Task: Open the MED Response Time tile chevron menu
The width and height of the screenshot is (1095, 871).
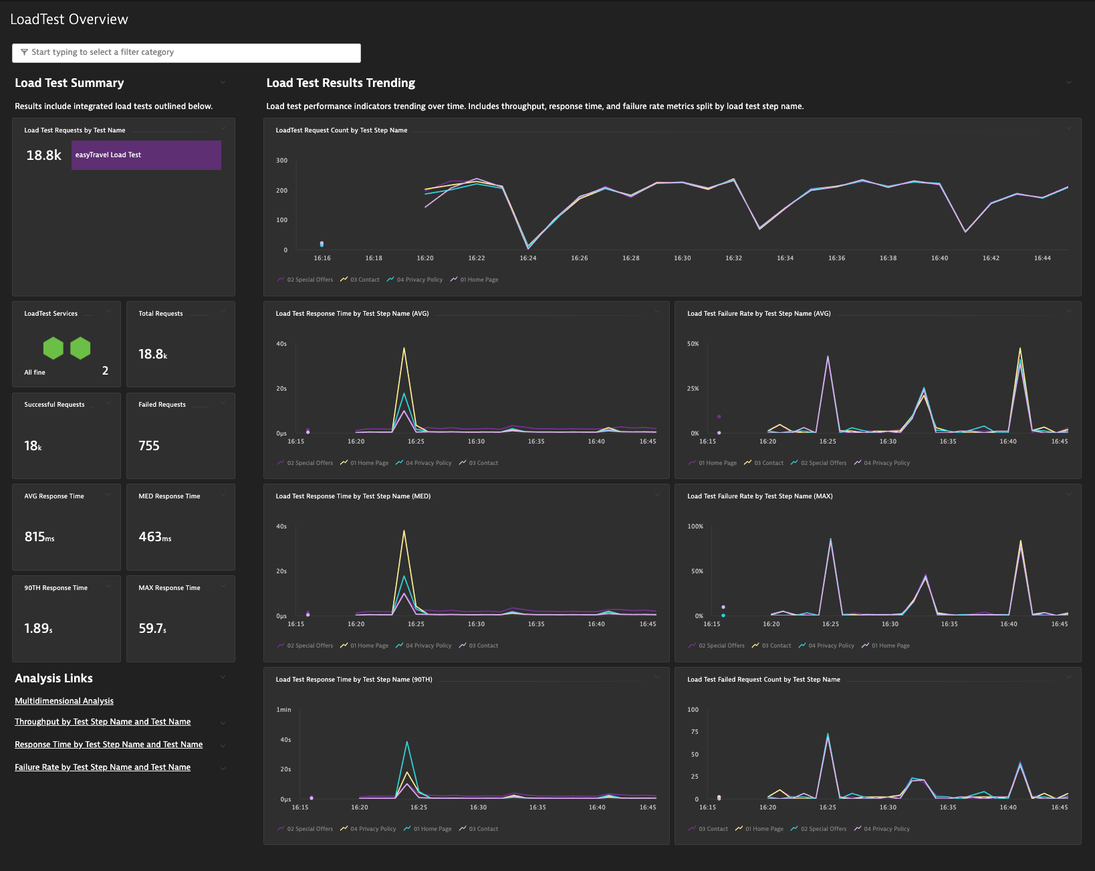Action: point(223,494)
